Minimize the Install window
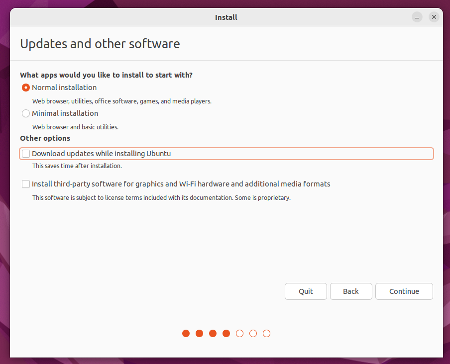The height and width of the screenshot is (364, 450). [x=417, y=16]
